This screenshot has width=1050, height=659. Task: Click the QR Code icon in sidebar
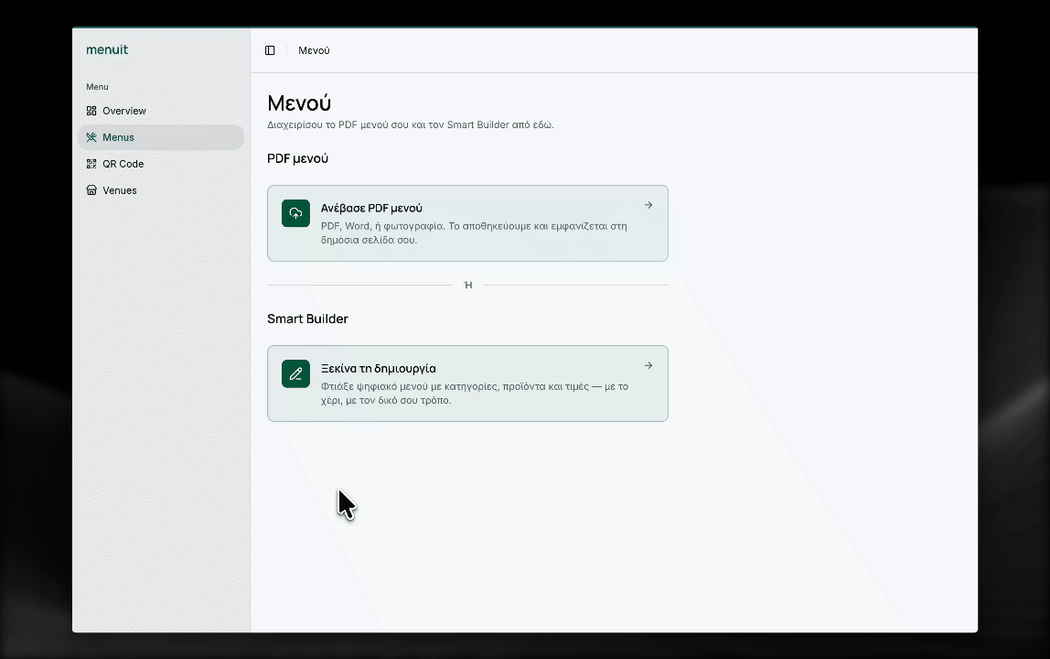[x=91, y=164]
